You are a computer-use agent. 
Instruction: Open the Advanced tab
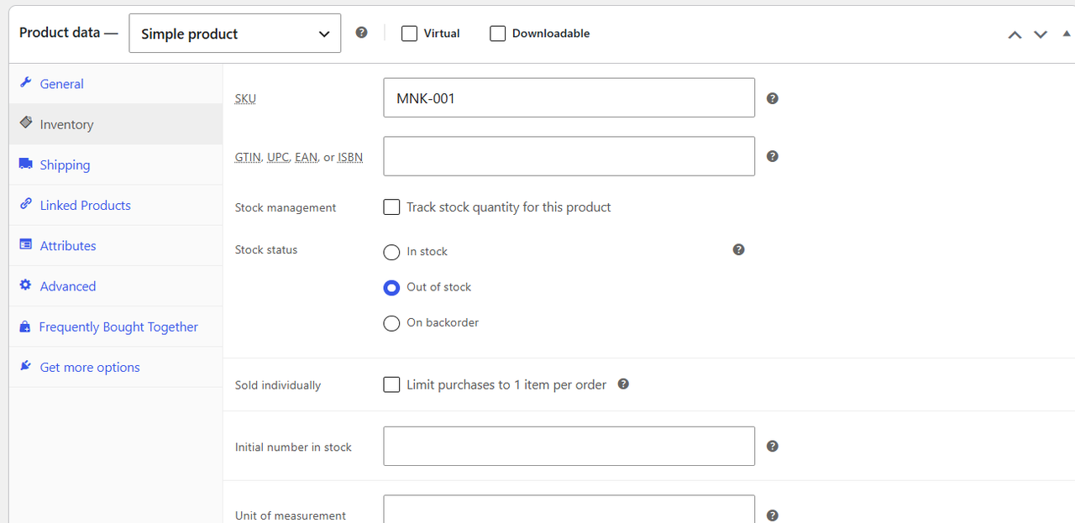click(x=116, y=286)
